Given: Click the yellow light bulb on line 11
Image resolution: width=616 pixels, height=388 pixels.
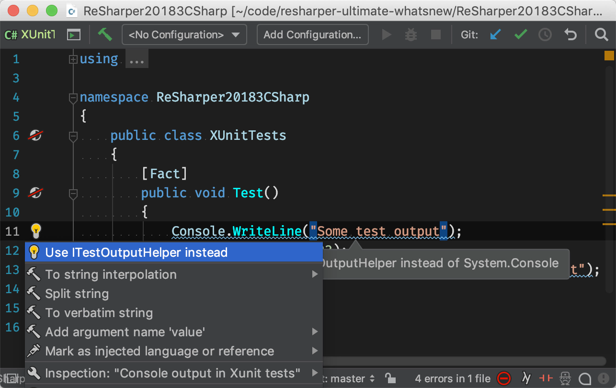Looking at the screenshot, I should (36, 231).
